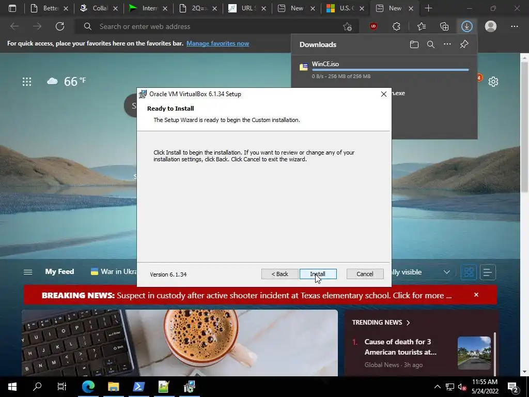Open the uBlock Origin extension icon
Screen dimensions: 529x397
pos(374,26)
